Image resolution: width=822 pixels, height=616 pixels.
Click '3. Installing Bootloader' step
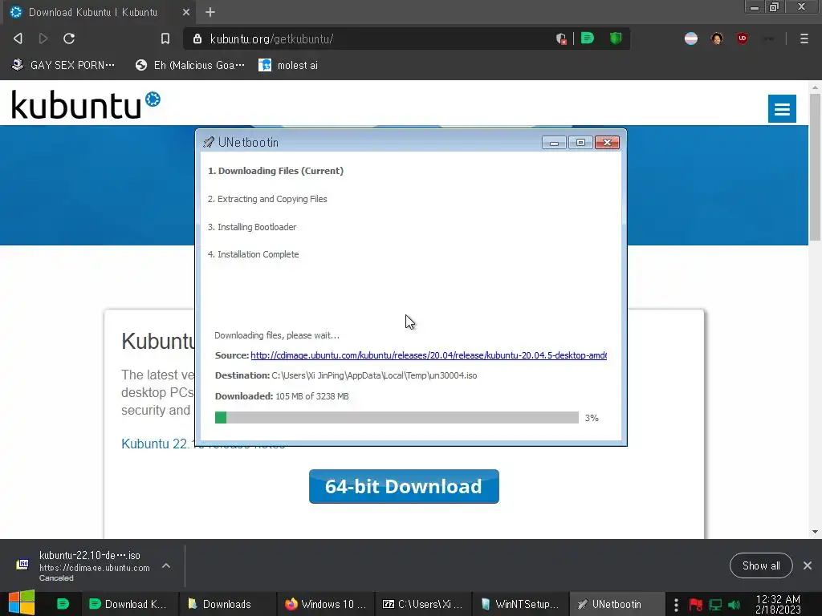[x=251, y=227]
